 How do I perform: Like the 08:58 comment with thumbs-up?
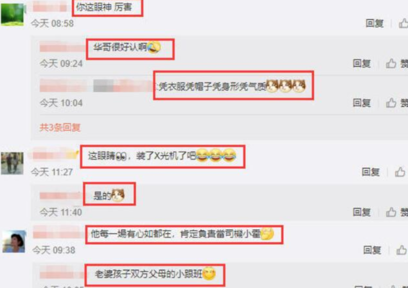(404, 23)
